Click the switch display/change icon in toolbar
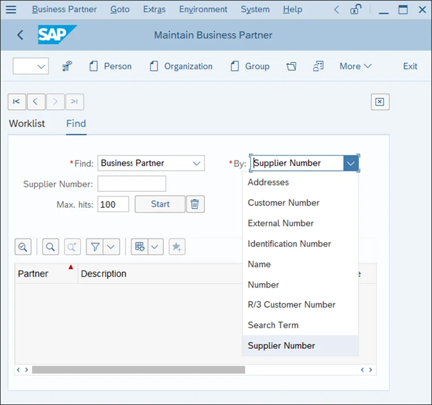 [x=318, y=66]
